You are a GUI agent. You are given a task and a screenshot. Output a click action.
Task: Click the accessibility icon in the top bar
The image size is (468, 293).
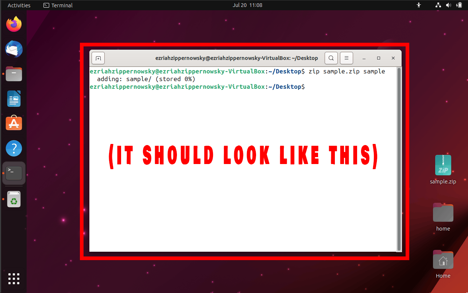[418, 5]
